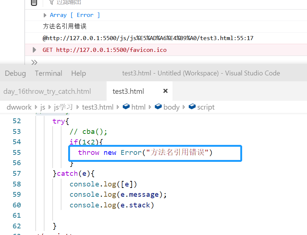This screenshot has height=235, width=307.
Task: Click the console prompt chevron
Action: (34, 63)
